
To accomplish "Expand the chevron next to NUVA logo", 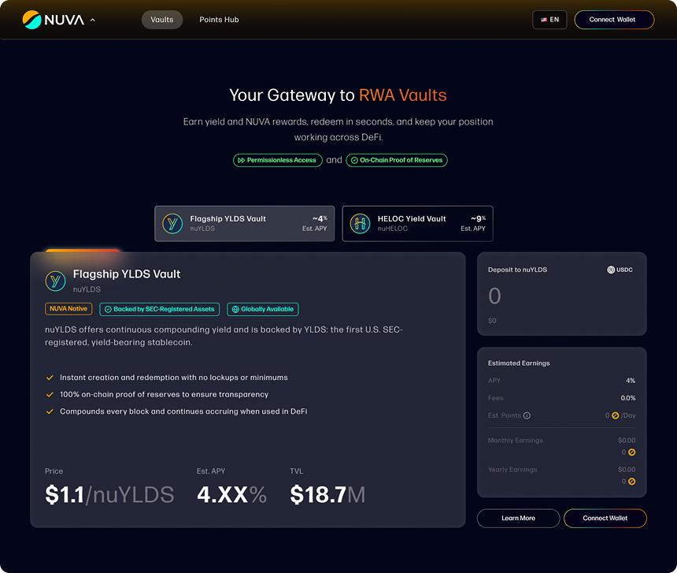I will click(x=92, y=20).
